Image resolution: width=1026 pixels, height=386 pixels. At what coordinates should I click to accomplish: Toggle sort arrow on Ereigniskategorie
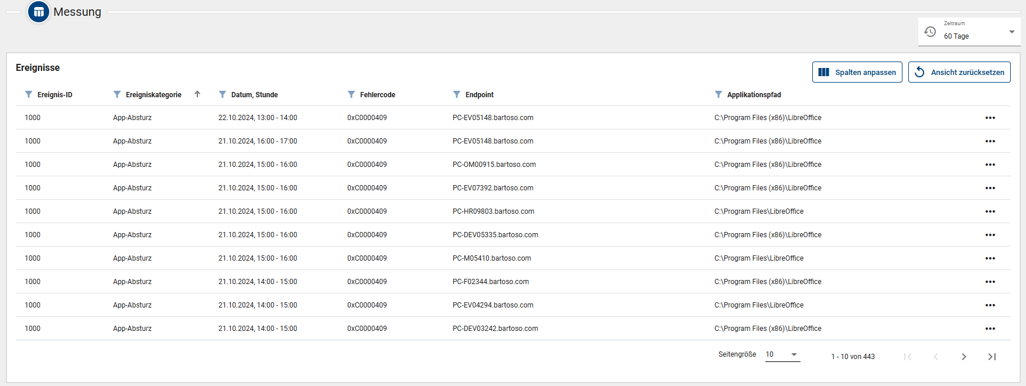pos(197,94)
